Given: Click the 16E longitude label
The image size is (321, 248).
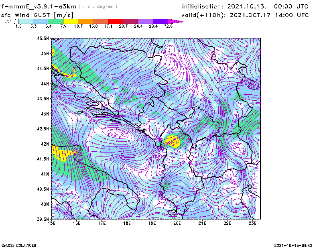Looking at the screenshot, I should click(x=77, y=223).
